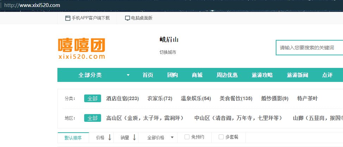Click the 全部 button in 地区 row
Viewport: 343px width, 147px height.
point(93,118)
